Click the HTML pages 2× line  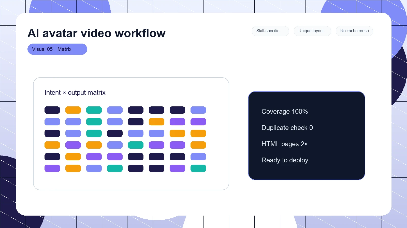(285, 144)
